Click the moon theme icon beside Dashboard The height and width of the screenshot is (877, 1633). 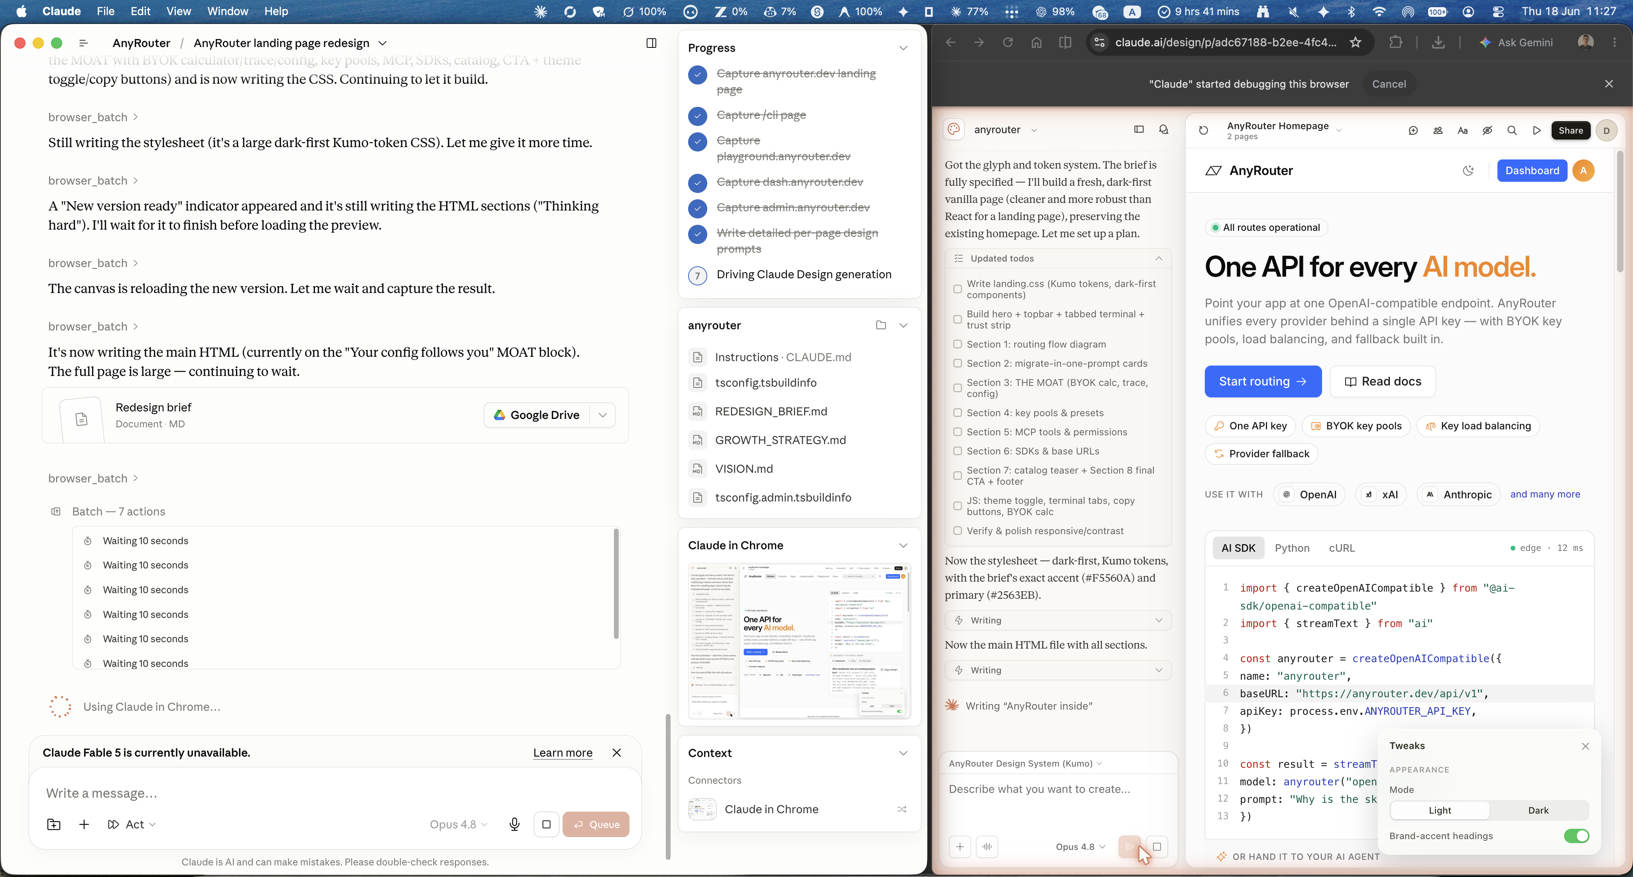pyautogui.click(x=1468, y=171)
